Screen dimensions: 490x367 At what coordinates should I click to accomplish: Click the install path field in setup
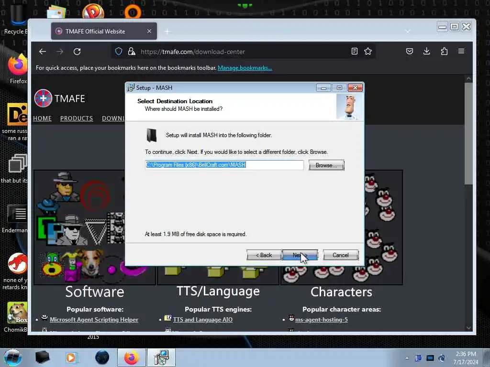[224, 165]
